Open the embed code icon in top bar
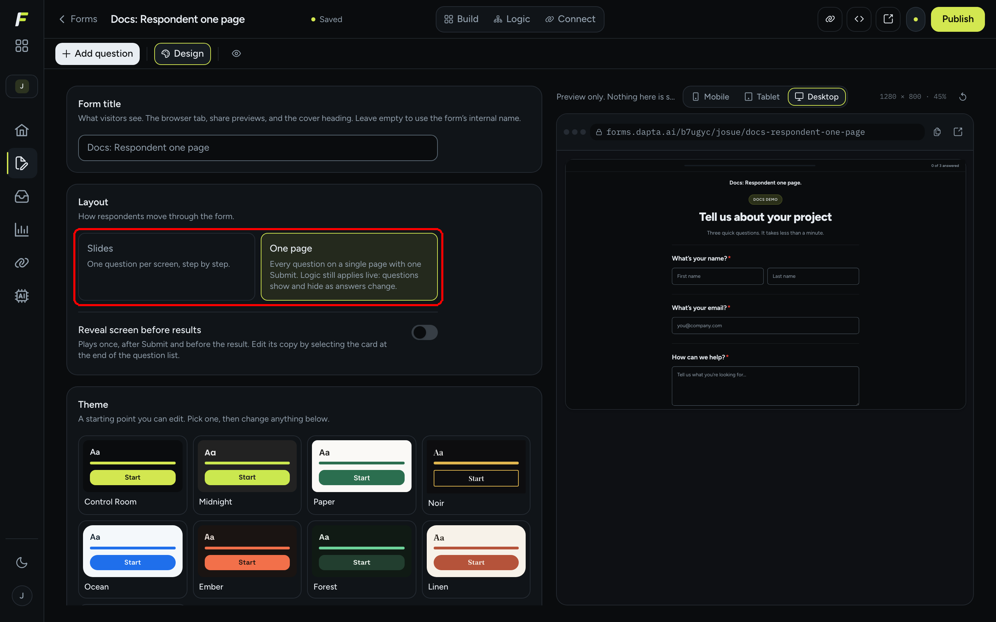Screen dimensions: 996x622 pos(859,19)
